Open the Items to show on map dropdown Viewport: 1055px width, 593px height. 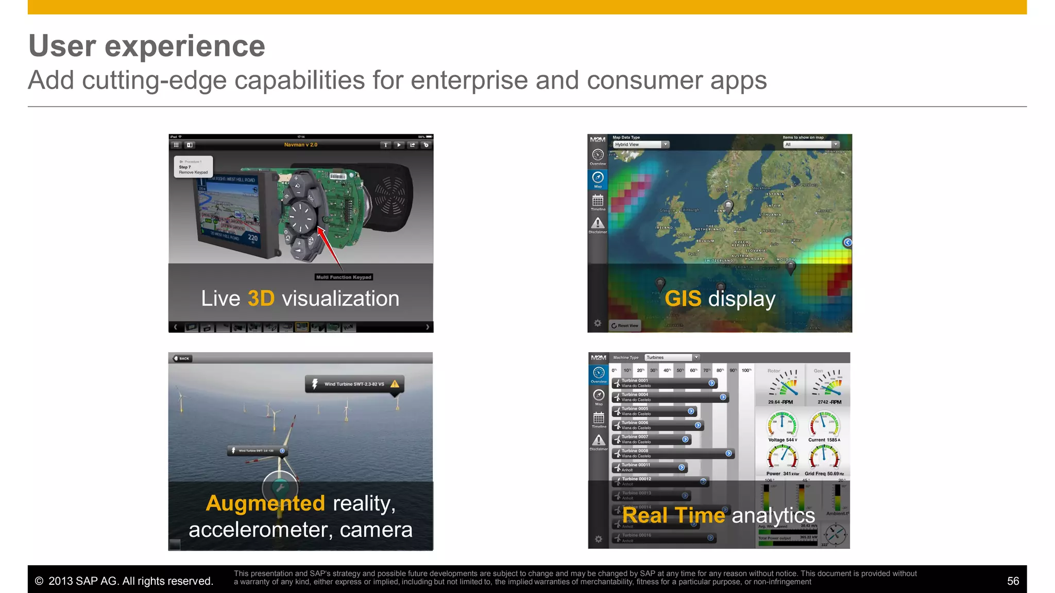click(x=811, y=145)
